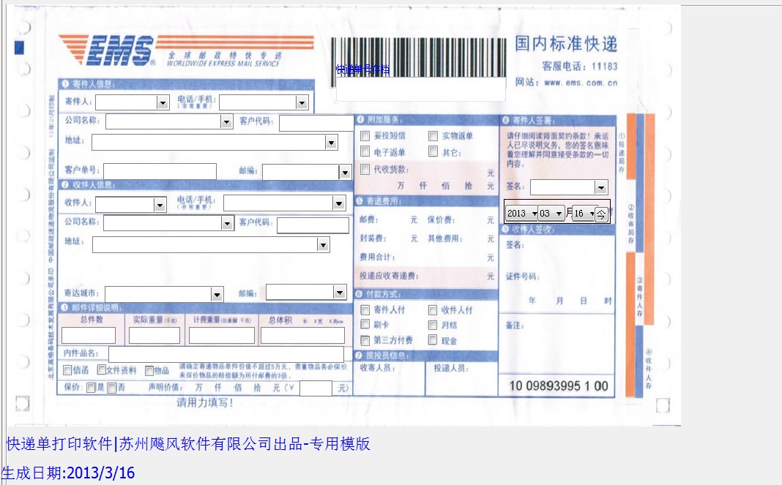
Task: Open sender 电话/手机 dropdown
Action: click(300, 102)
